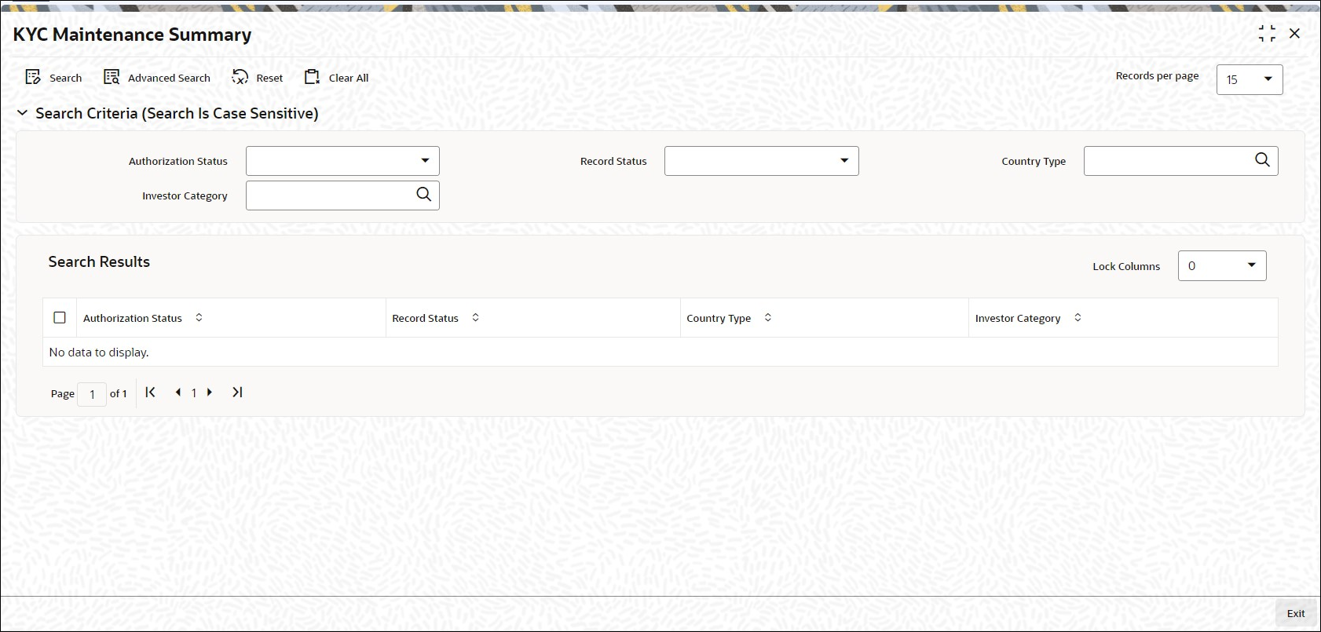Viewport: 1321px width, 632px height.
Task: Restore down window size icon
Action: click(1267, 34)
